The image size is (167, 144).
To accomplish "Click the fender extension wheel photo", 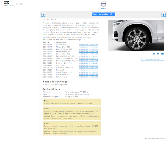I will pos(136,35).
